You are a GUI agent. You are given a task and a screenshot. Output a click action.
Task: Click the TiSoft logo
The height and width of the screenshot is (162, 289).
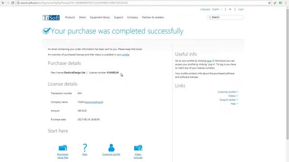pos(51,18)
